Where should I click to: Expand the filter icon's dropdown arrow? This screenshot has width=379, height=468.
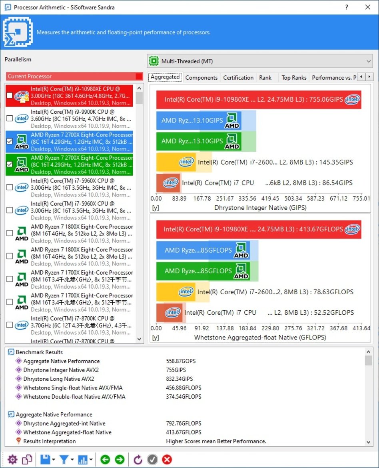pos(72,460)
